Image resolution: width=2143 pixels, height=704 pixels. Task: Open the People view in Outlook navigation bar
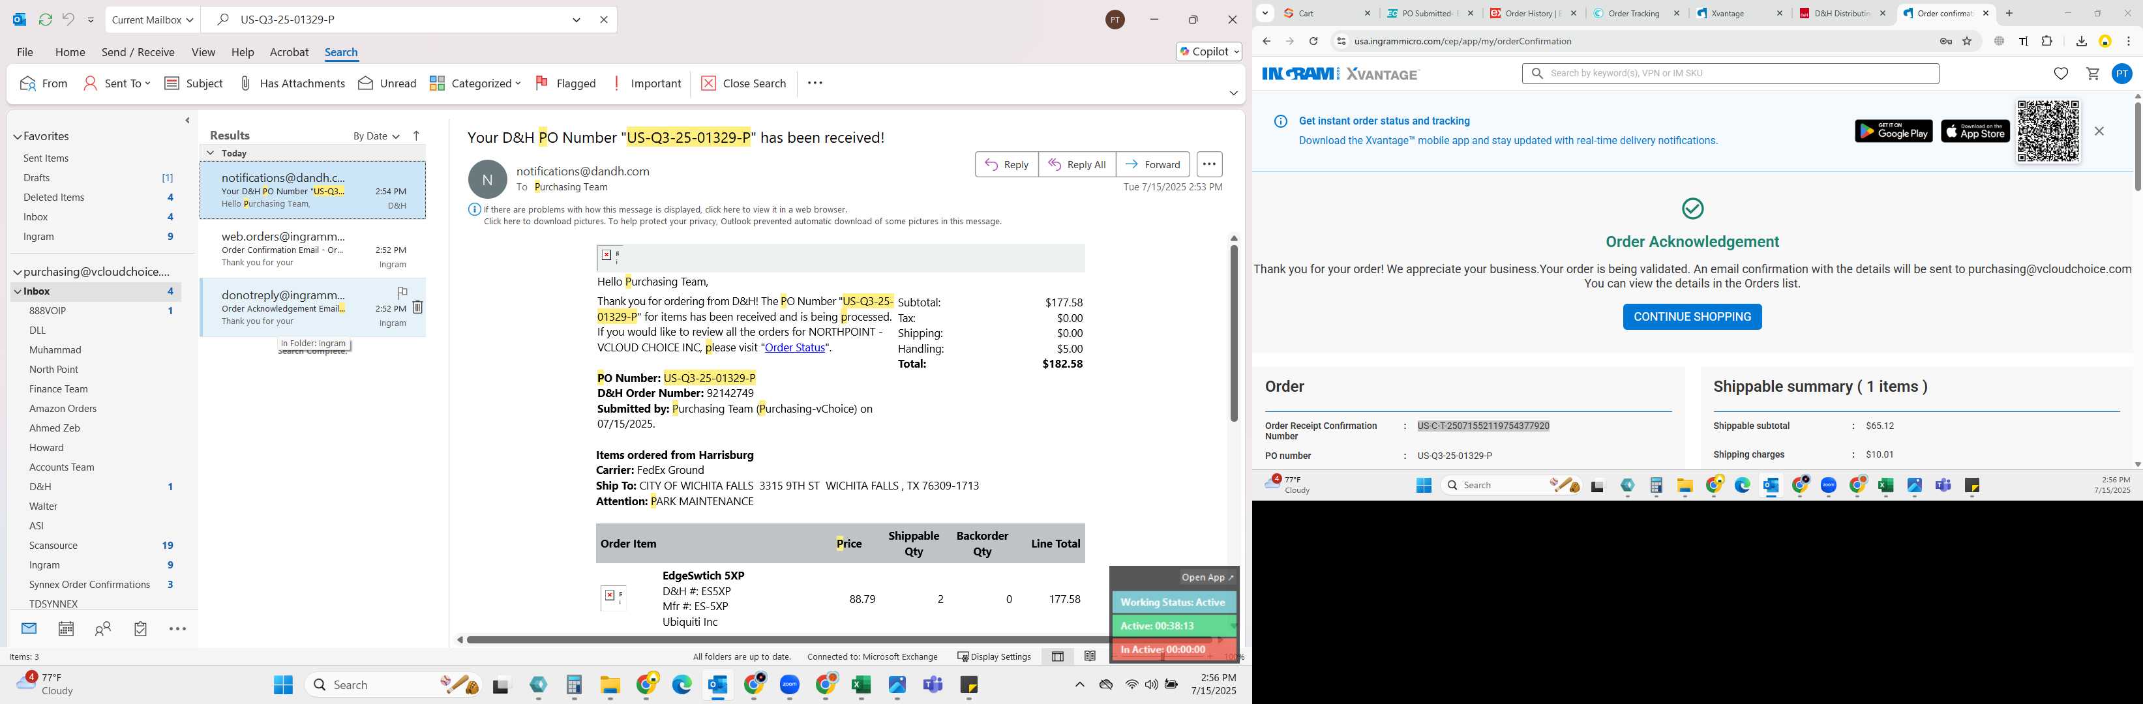click(x=103, y=629)
